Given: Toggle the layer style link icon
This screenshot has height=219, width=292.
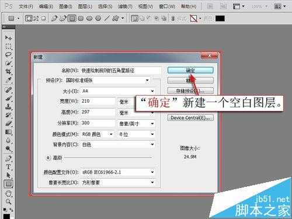Looking at the screenshot, I should pos(173,19).
